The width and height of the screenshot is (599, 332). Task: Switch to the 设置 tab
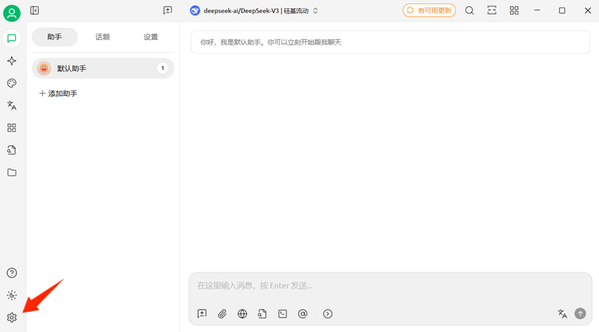click(x=150, y=37)
